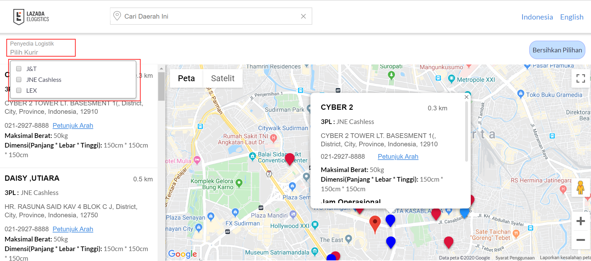Click Hotel Mulia pink pin
This screenshot has height=261, width=591.
tap(197, 160)
